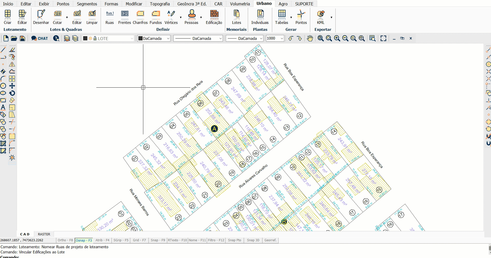Viewport: 491px width, 258px height.
Task: Toggle Ortho - F8 mode
Action: click(x=65, y=240)
